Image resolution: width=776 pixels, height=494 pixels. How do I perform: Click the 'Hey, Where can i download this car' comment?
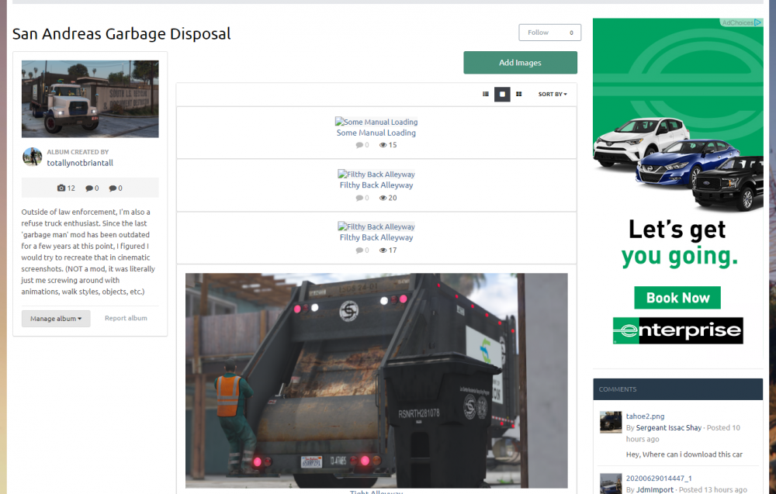coord(684,454)
